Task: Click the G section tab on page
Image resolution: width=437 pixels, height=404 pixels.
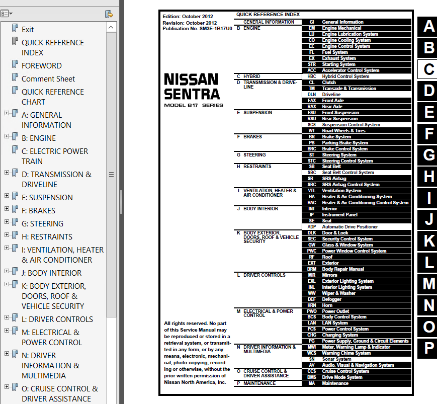Action: (x=428, y=155)
